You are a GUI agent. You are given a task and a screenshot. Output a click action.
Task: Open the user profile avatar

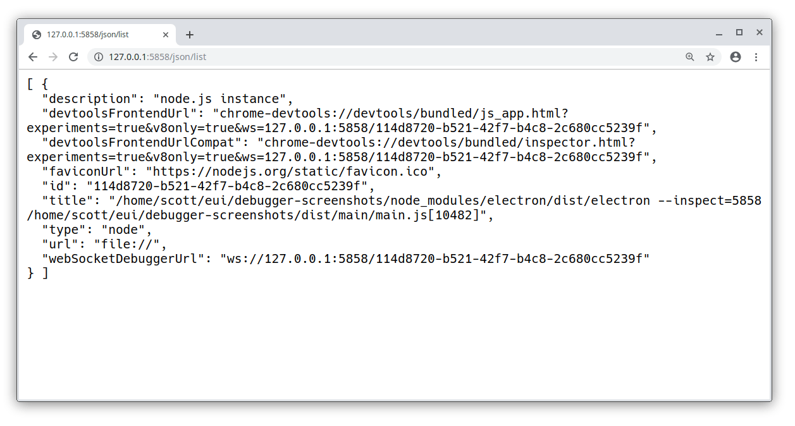[x=735, y=57]
